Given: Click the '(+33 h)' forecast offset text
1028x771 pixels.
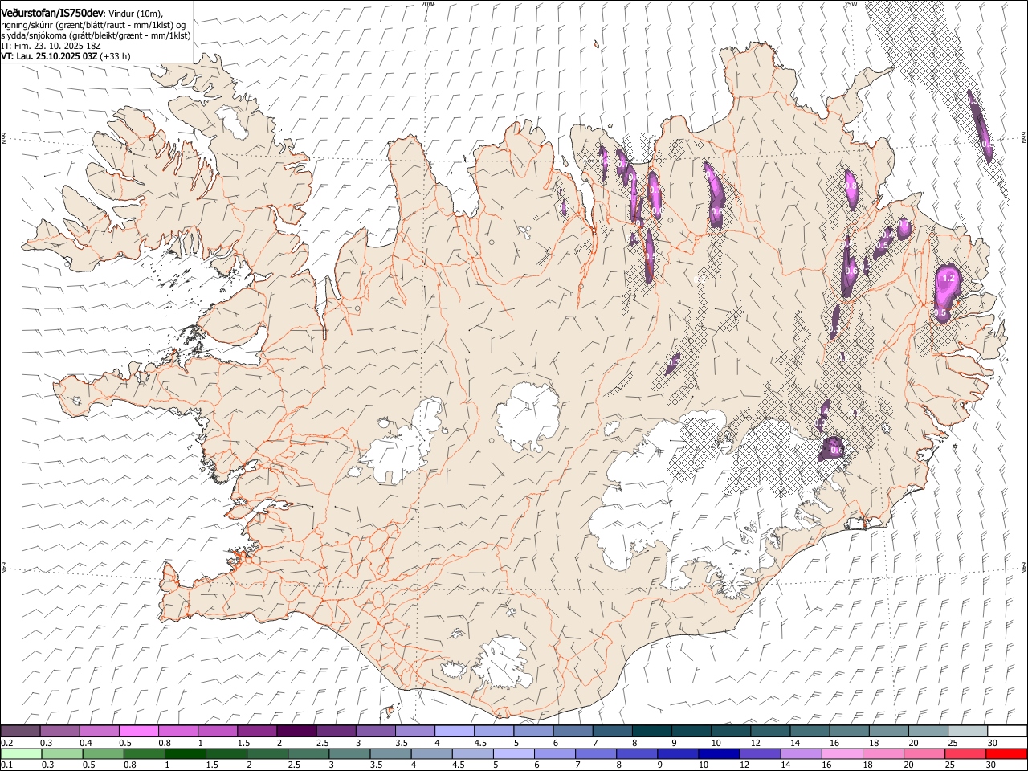Looking at the screenshot, I should (x=116, y=56).
